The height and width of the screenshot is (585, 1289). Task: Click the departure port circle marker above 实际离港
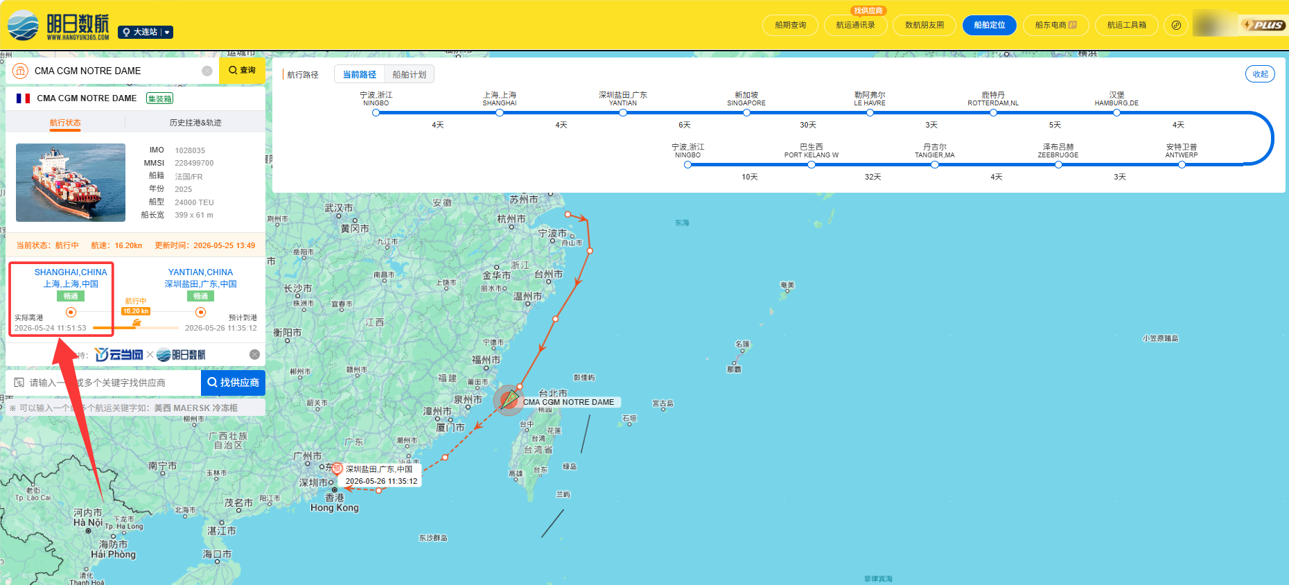tap(71, 313)
